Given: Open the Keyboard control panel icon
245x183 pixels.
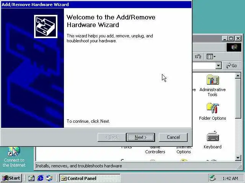Looking at the screenshot, I should (x=212, y=140).
